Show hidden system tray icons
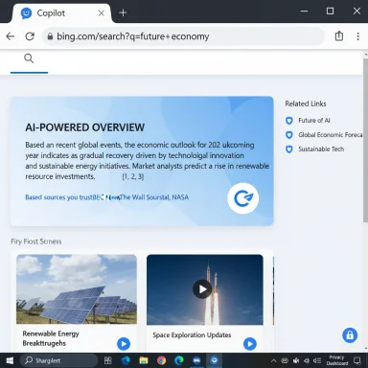Screen dimensions: 368x368 coord(273,361)
